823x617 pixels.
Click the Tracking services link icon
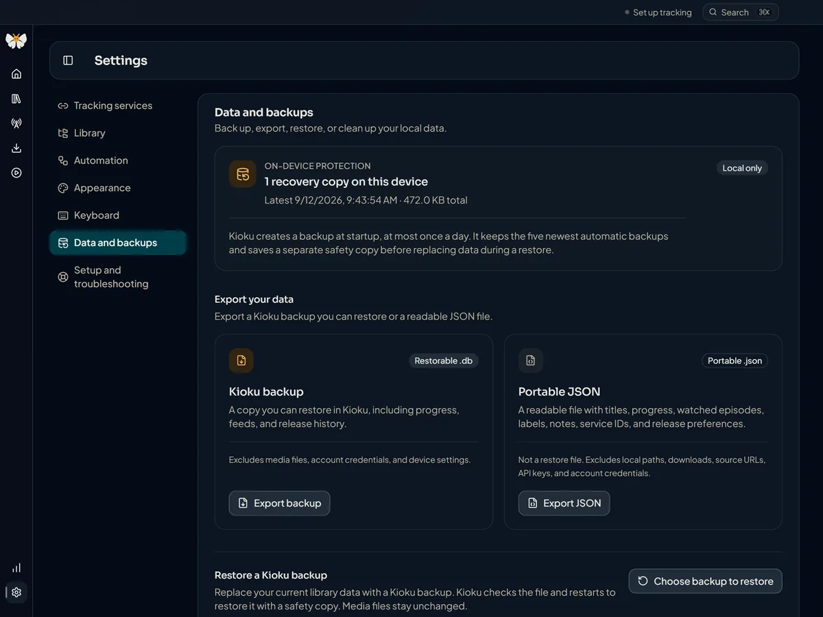point(63,106)
